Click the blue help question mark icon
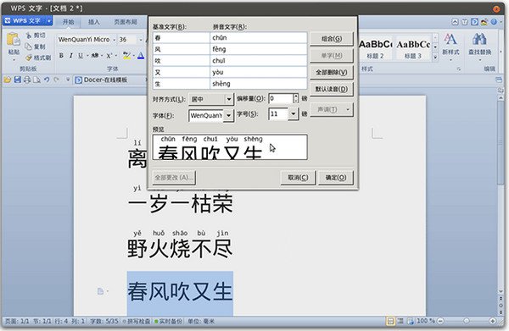 494,22
